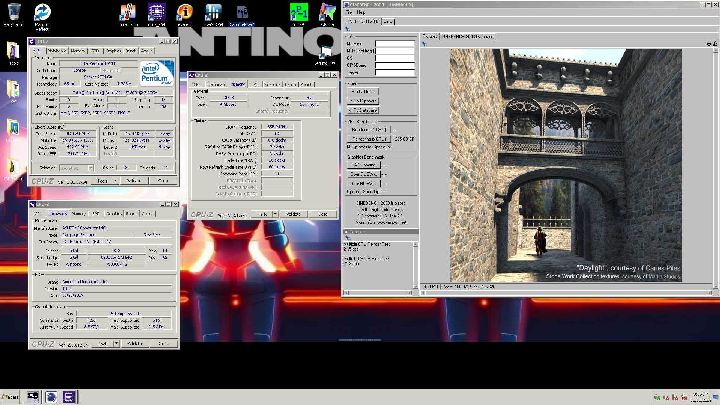Start the C4D Shading benchmark
The height and width of the screenshot is (405, 720).
tap(364, 165)
